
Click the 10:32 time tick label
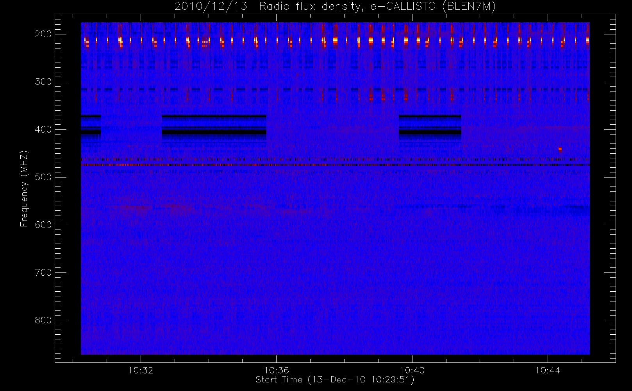tap(141, 370)
